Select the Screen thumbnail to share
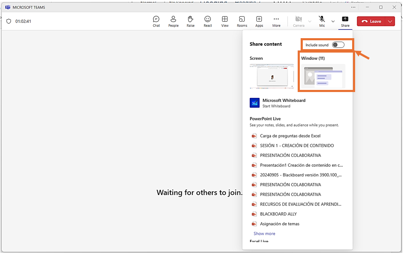The width and height of the screenshot is (404, 254). tap(271, 76)
